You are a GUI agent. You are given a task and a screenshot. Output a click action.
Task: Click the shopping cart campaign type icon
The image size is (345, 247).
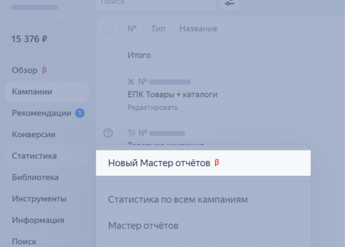pos(131,133)
